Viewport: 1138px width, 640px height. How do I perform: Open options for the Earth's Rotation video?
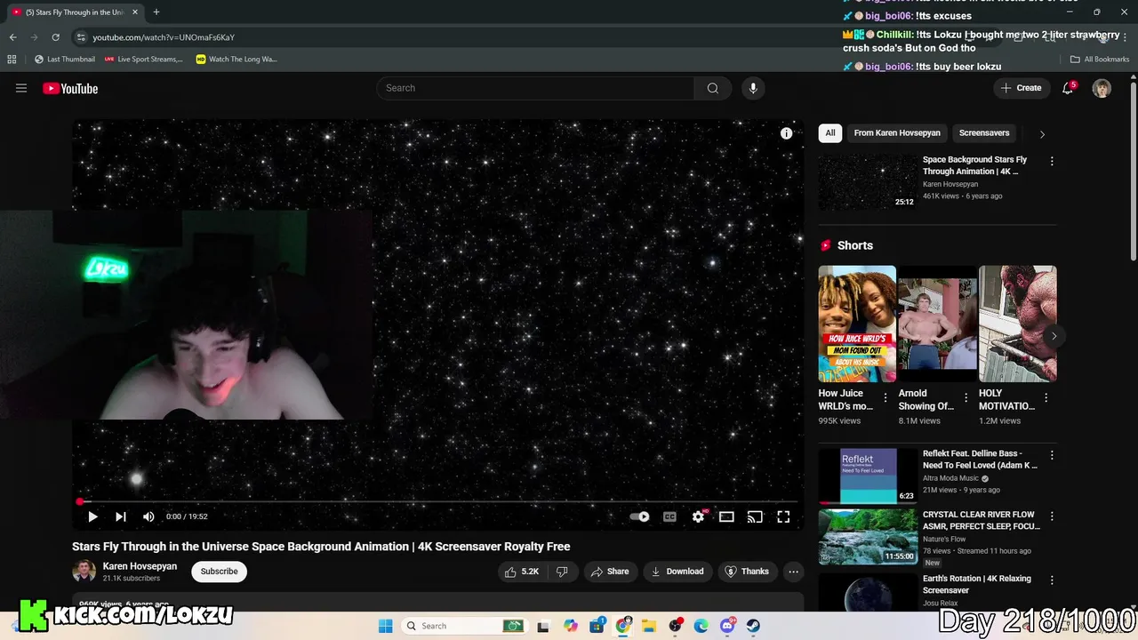click(1052, 580)
